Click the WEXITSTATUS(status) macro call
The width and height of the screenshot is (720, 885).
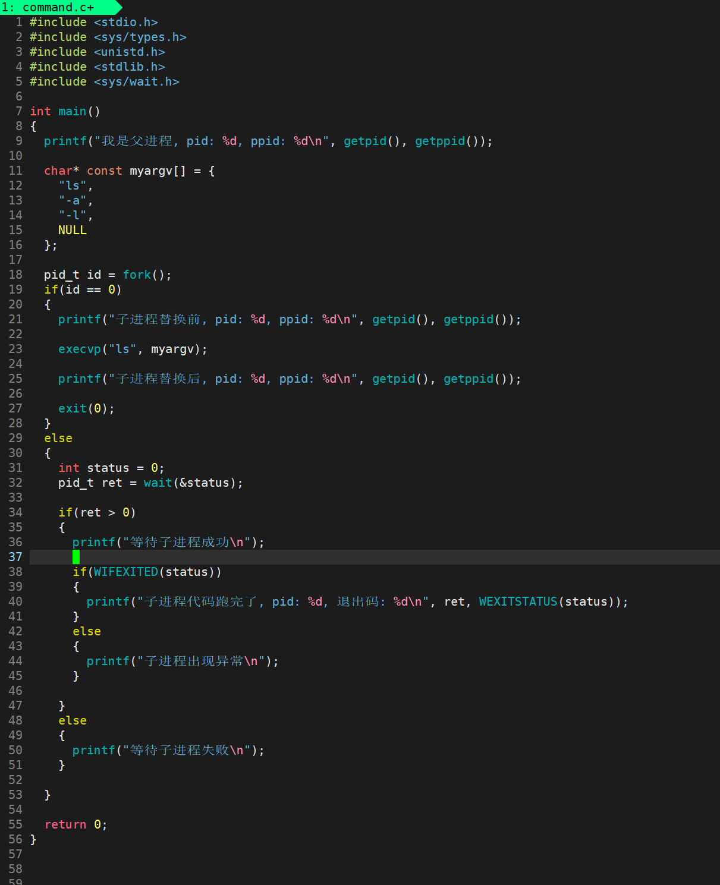tap(547, 601)
